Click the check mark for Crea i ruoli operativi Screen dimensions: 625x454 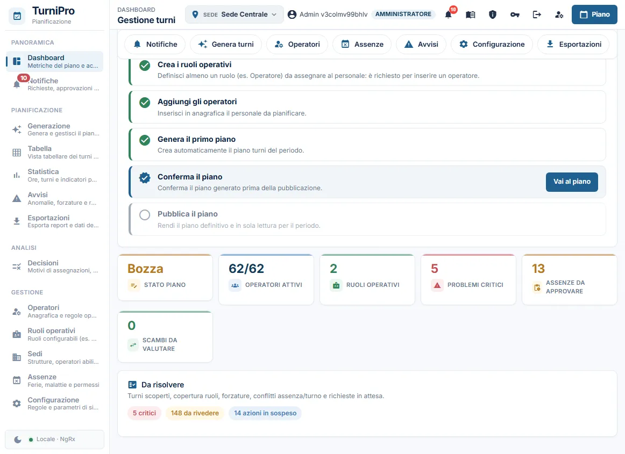(x=145, y=66)
